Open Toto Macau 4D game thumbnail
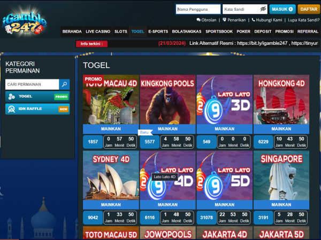The width and height of the screenshot is (321, 240). pyautogui.click(x=111, y=99)
